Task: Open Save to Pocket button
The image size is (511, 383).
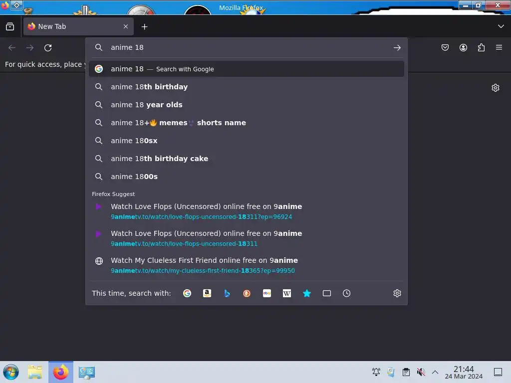Action: pos(445,47)
